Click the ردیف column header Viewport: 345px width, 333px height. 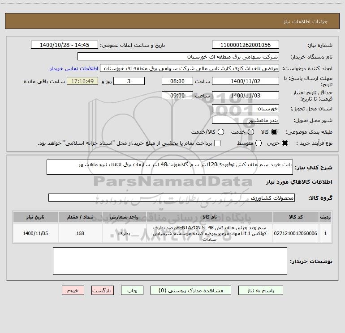(325, 217)
